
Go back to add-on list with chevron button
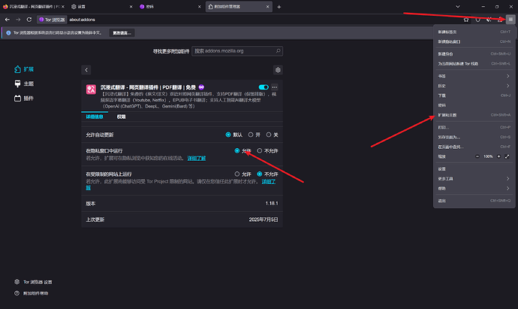[86, 70]
